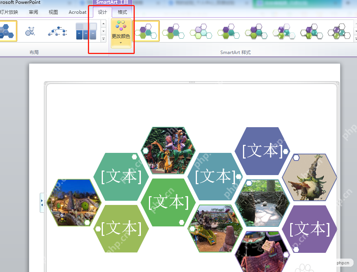Choose the blue column list layout thumbnail
Screen dimensions: 357x272
86,31
